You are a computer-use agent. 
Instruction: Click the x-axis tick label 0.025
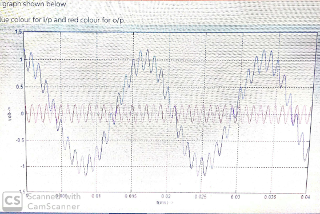pos(201,197)
